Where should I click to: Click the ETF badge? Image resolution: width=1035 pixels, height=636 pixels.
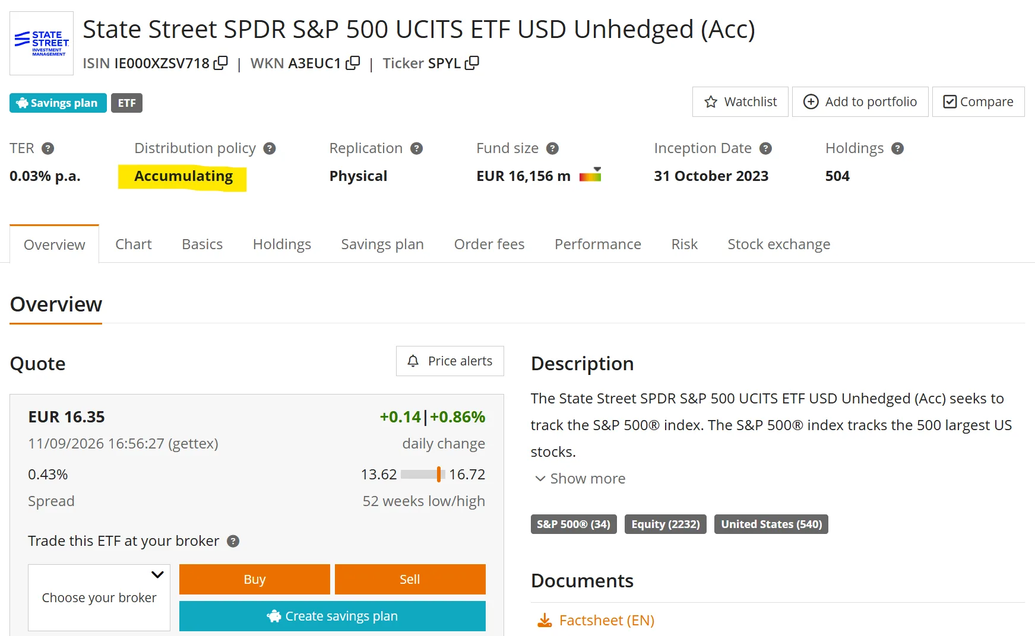(126, 103)
